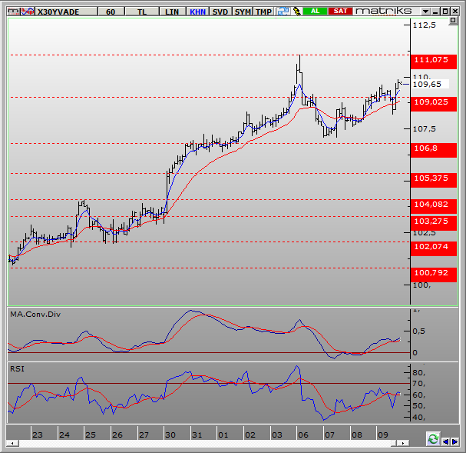Click the MA.Conv.Div indicator label
This screenshot has width=466, height=453.
click(35, 315)
